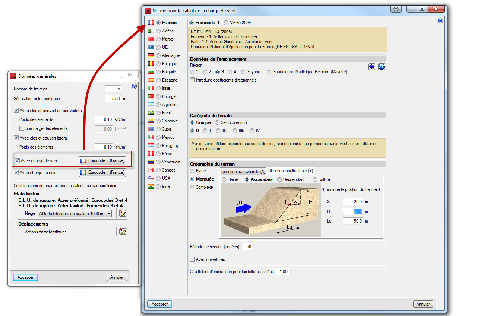This screenshot has width=481, height=316.
Task: Click help icon in Données générales dialog
Action: tap(134, 86)
